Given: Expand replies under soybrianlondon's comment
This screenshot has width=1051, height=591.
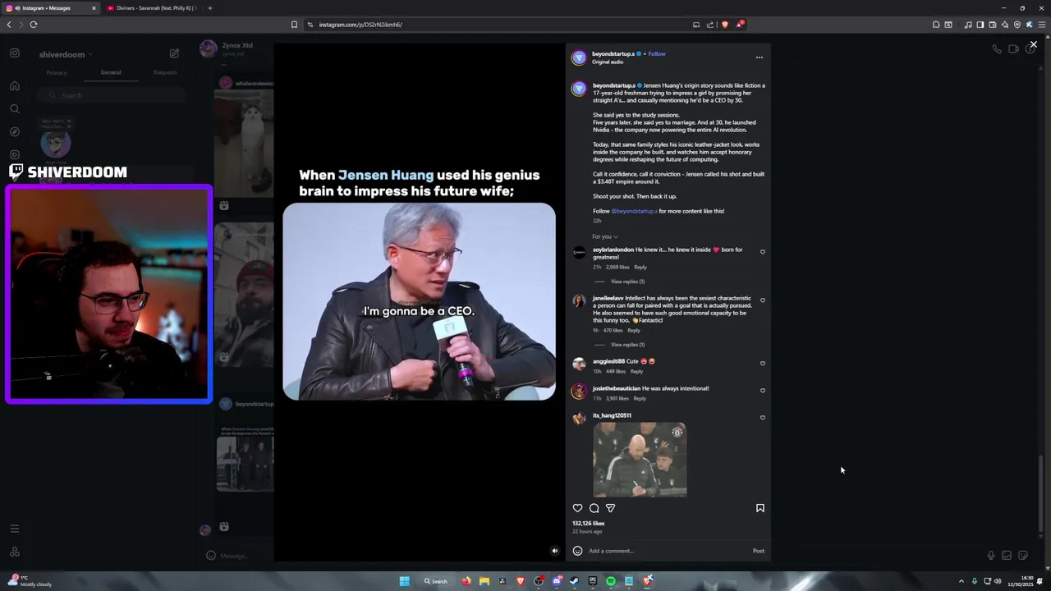Looking at the screenshot, I should click(627, 282).
